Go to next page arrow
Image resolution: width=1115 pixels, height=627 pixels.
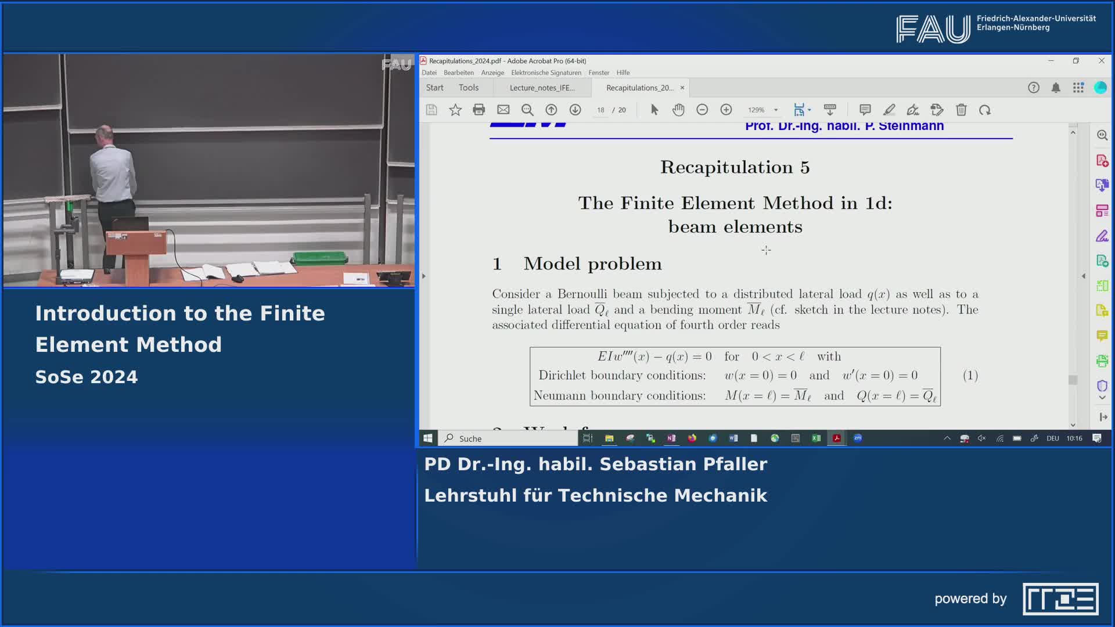[x=575, y=110]
